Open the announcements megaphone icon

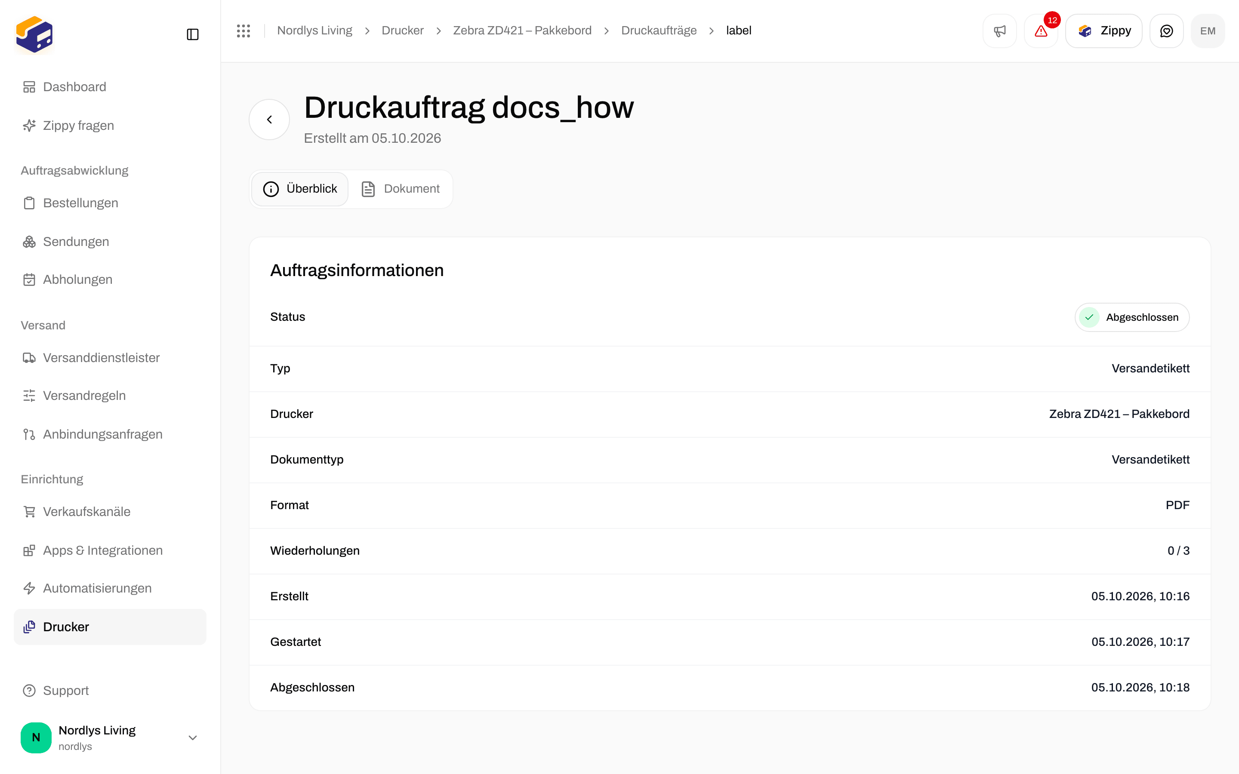[999, 31]
